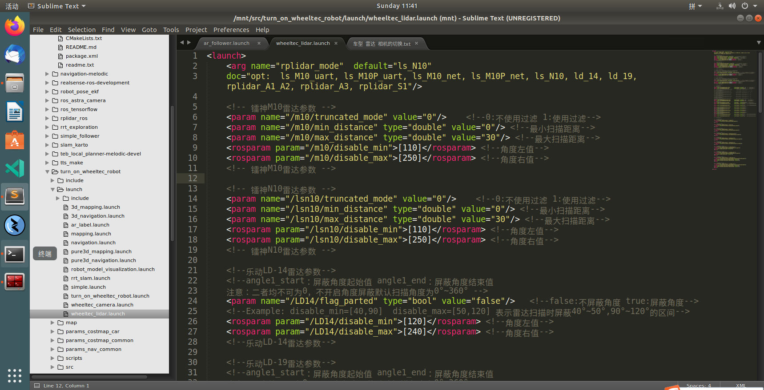Viewport: 764px width, 390px height.
Task: Close the ar_follower.launch tab
Action: [x=259, y=43]
